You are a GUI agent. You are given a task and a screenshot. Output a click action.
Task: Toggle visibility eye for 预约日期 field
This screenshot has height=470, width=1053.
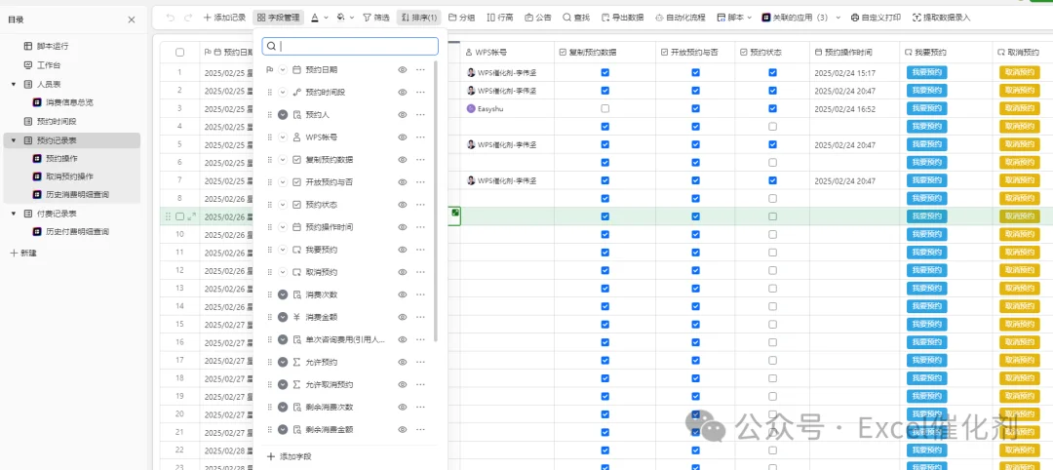(403, 69)
